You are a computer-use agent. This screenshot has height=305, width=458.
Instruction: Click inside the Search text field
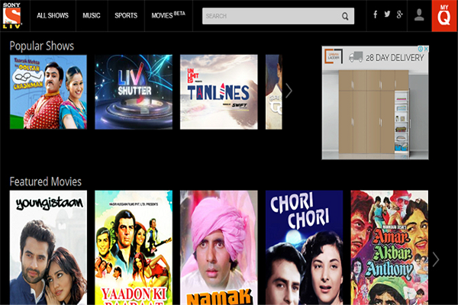[271, 15]
